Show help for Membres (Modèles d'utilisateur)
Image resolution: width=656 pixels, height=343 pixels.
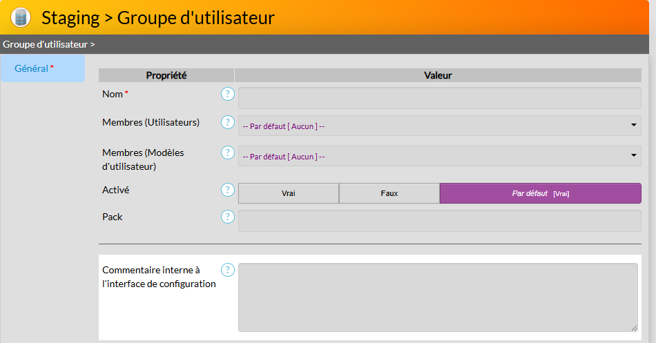tap(228, 153)
